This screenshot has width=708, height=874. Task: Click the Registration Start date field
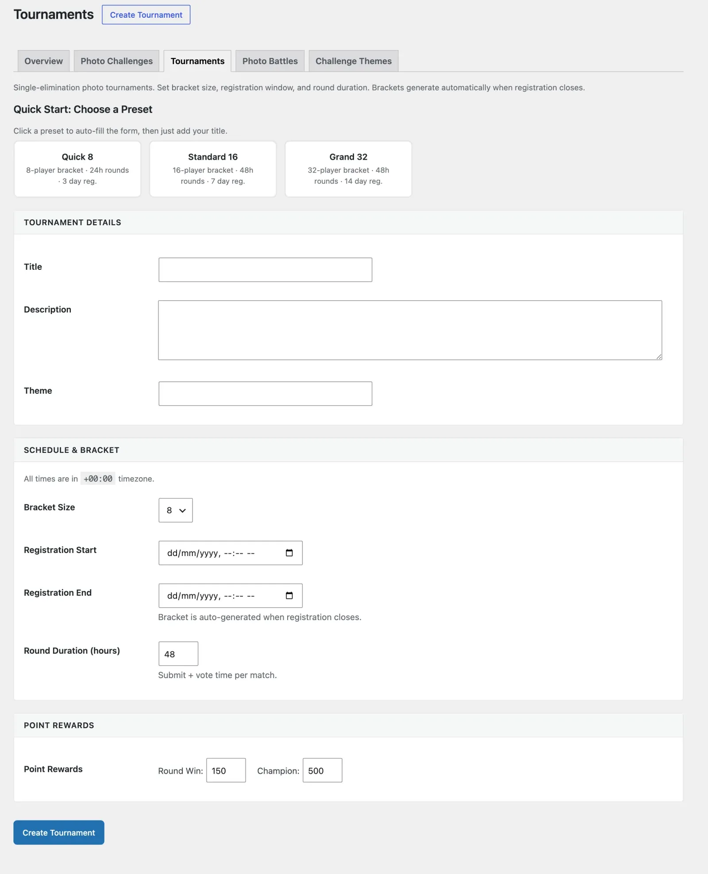point(231,553)
